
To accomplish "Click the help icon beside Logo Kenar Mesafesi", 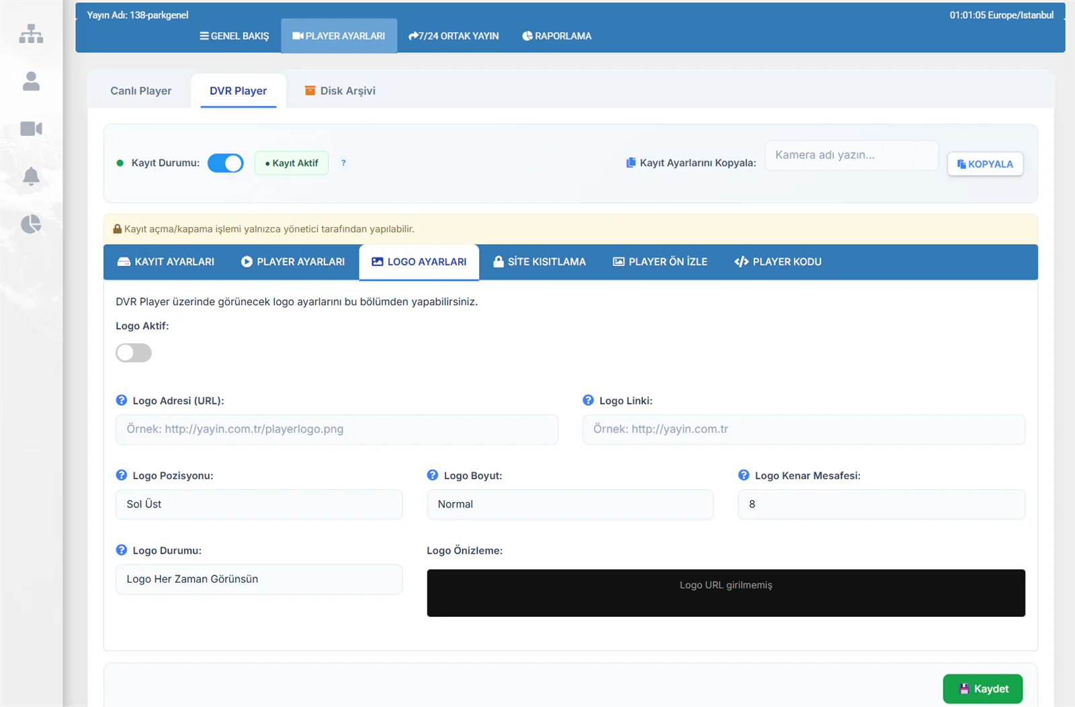I will [x=744, y=475].
